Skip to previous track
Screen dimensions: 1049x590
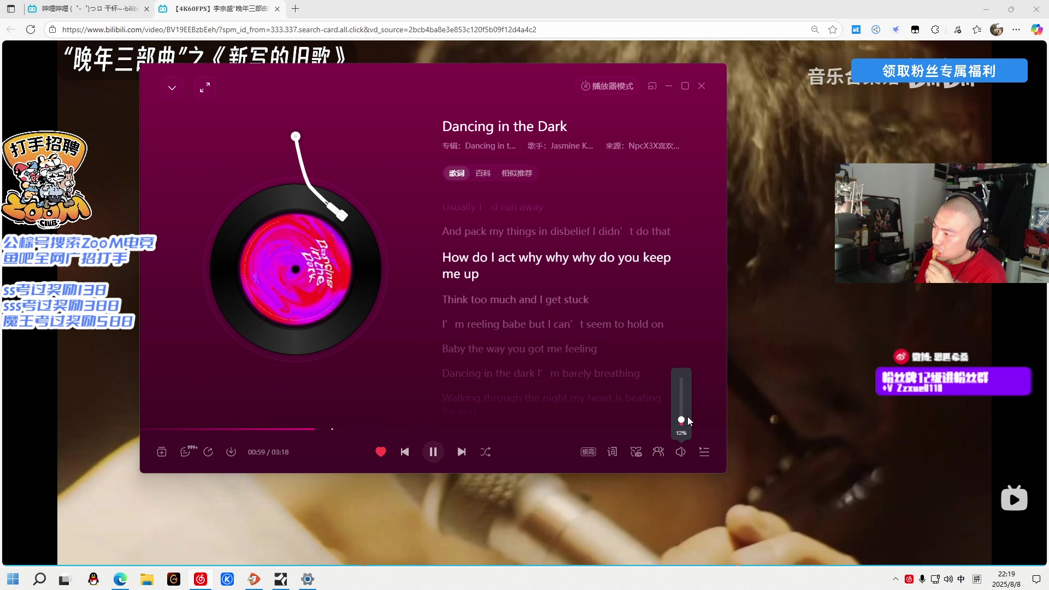405,452
